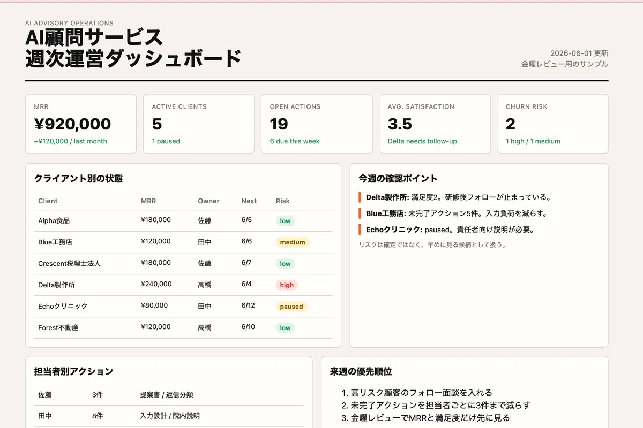This screenshot has width=643, height=428.
Task: Select the Delta製作所 client name in the table
Action: 56,285
